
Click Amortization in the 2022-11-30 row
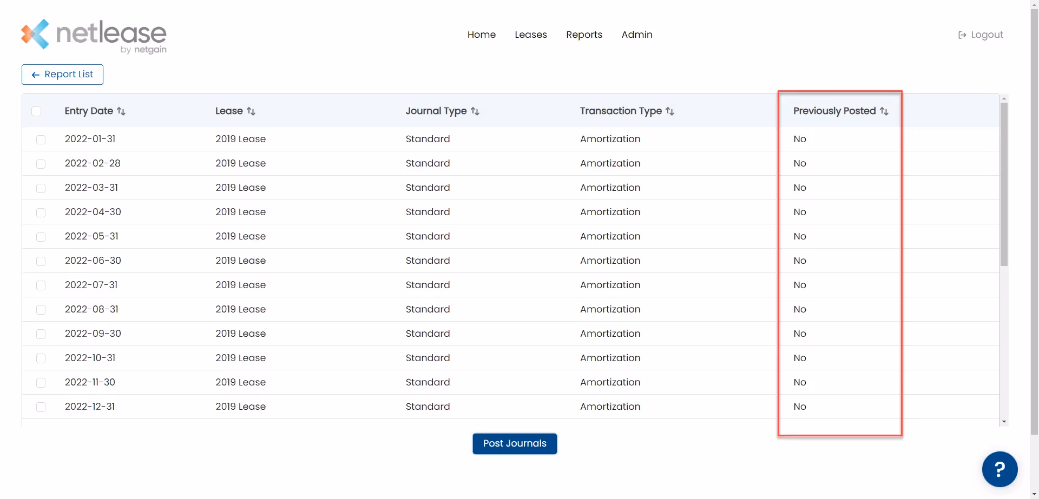coord(610,382)
